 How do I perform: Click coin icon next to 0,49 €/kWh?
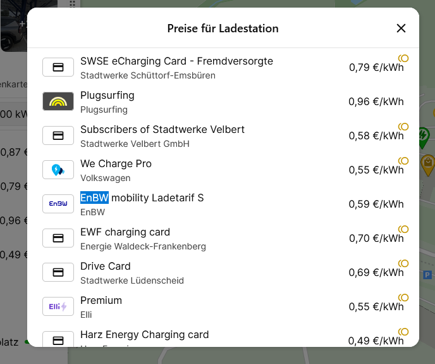[x=403, y=332]
